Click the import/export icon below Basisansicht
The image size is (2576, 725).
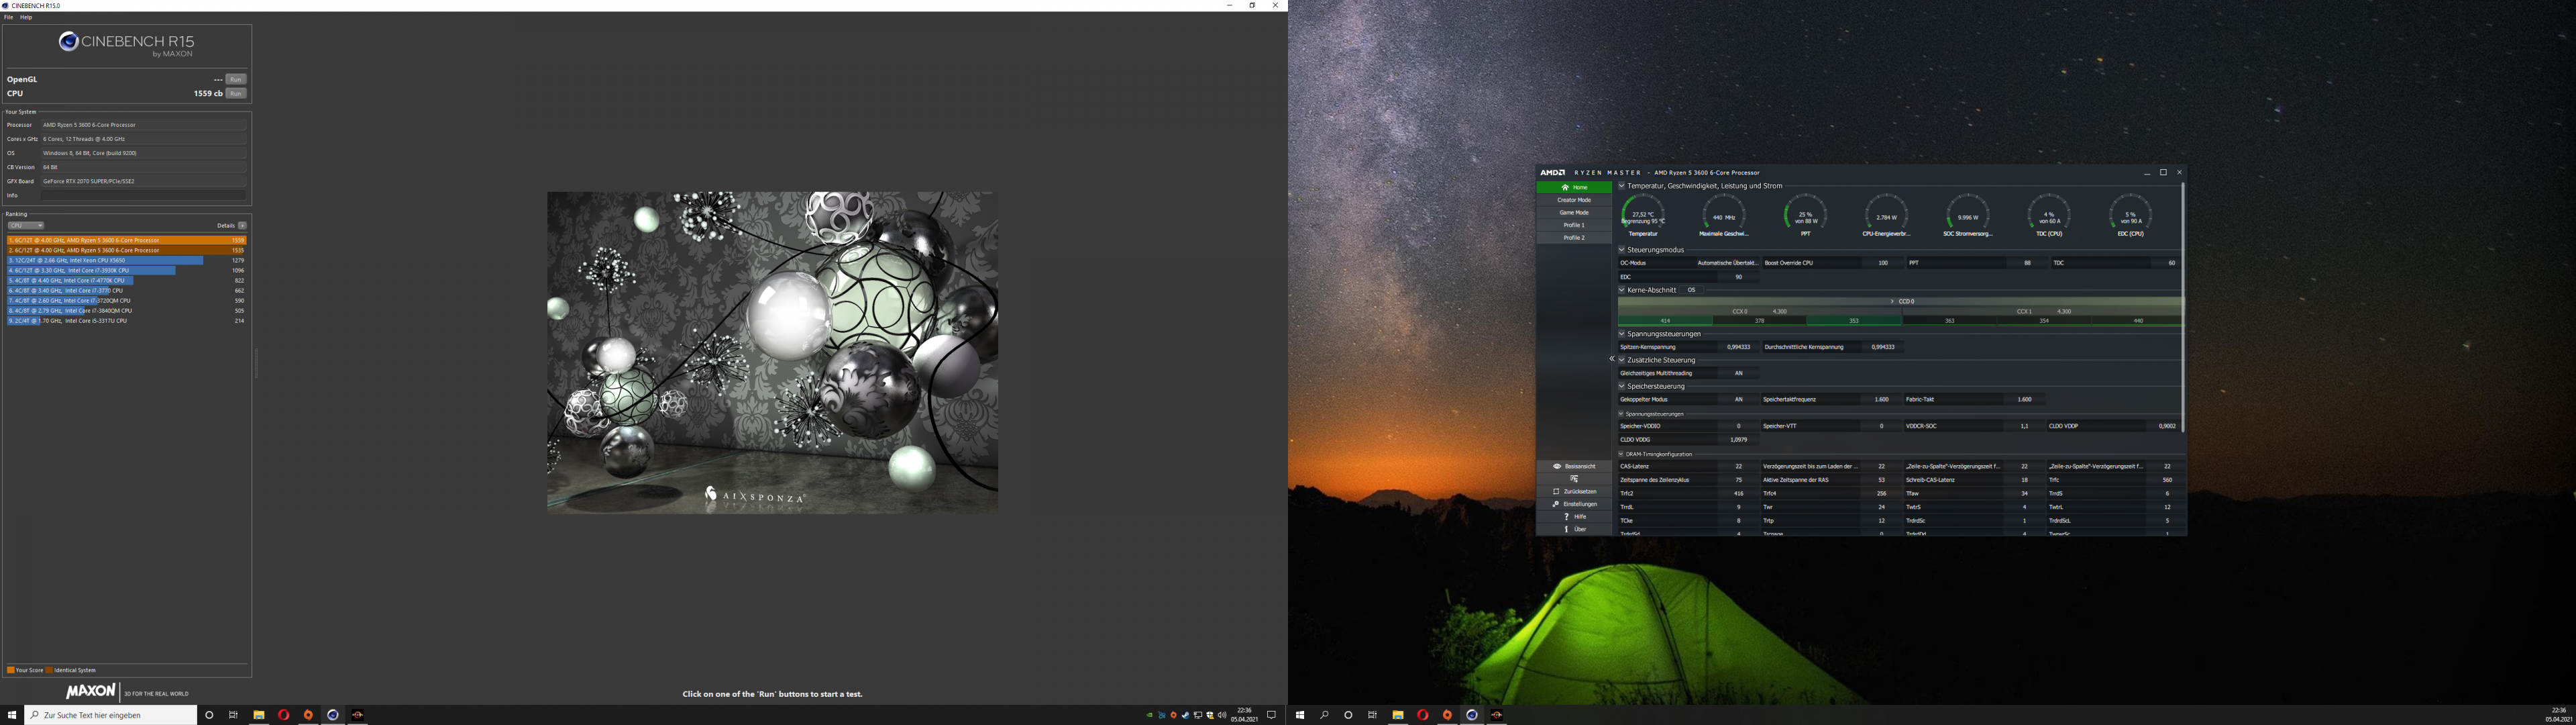click(1574, 479)
